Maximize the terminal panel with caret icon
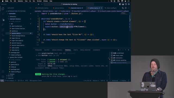Screen dimensions: 174x98 click(x=126, y=50)
